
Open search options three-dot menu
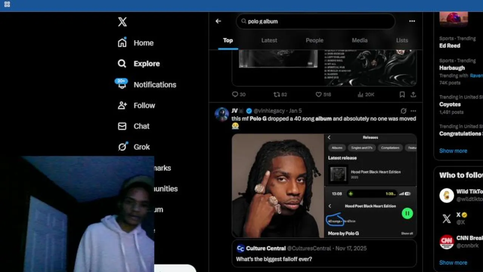[412, 21]
